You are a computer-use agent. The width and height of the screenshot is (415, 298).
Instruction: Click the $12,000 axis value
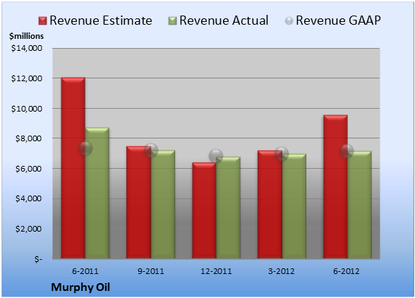(27, 78)
